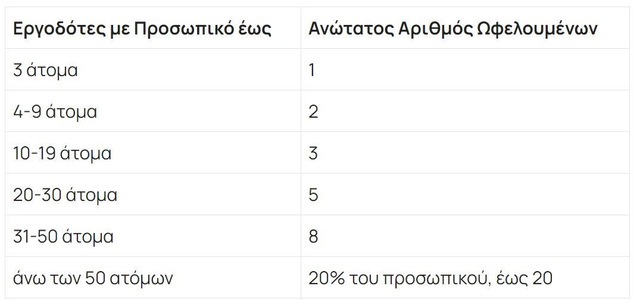Click the '31-50 άτομα' cell
This screenshot has width=640, height=305.
pyautogui.click(x=63, y=237)
